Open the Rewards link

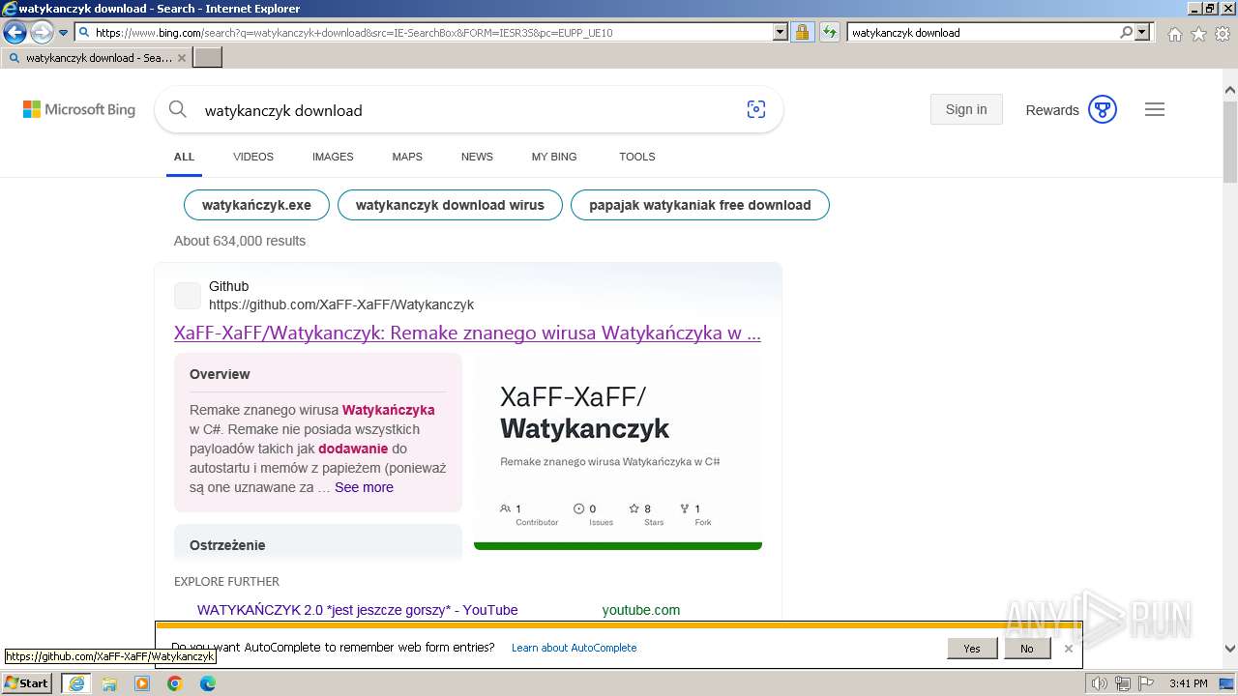point(1052,110)
